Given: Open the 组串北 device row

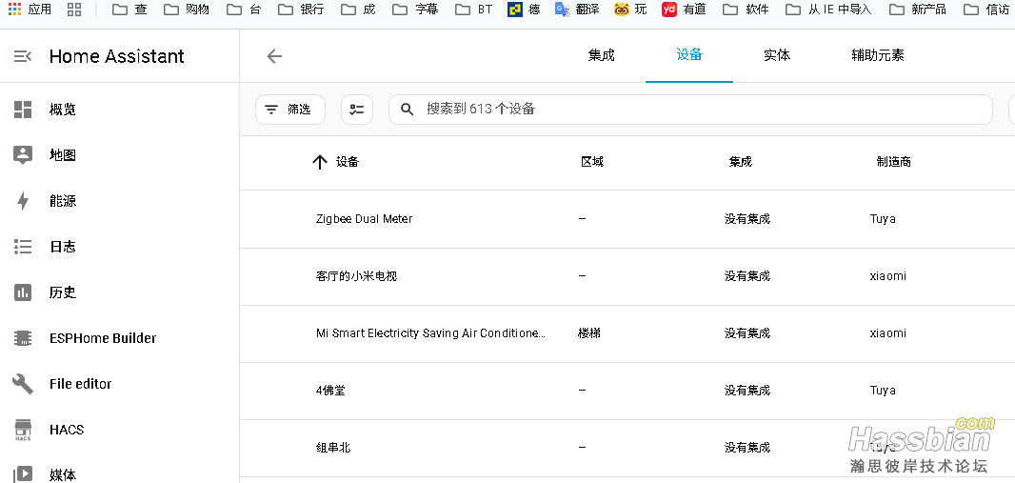Looking at the screenshot, I should pos(627,448).
